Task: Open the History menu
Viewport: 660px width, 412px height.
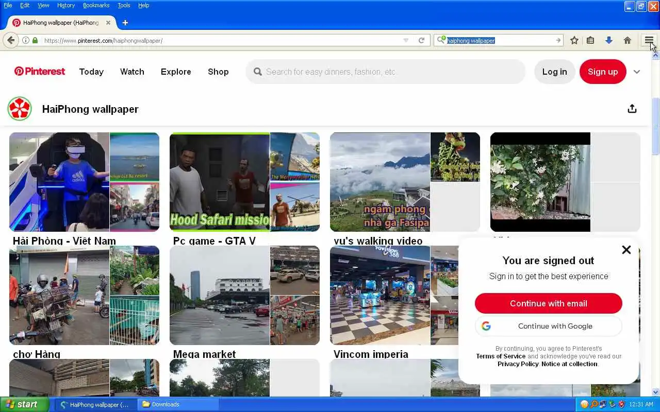Action: tap(66, 5)
